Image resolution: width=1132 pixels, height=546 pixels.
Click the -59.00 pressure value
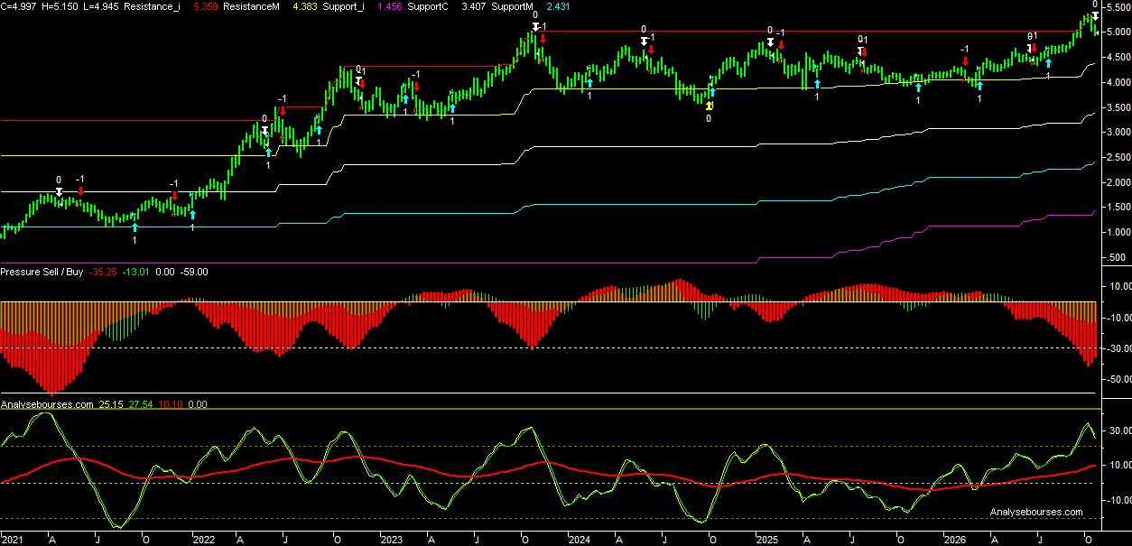194,271
